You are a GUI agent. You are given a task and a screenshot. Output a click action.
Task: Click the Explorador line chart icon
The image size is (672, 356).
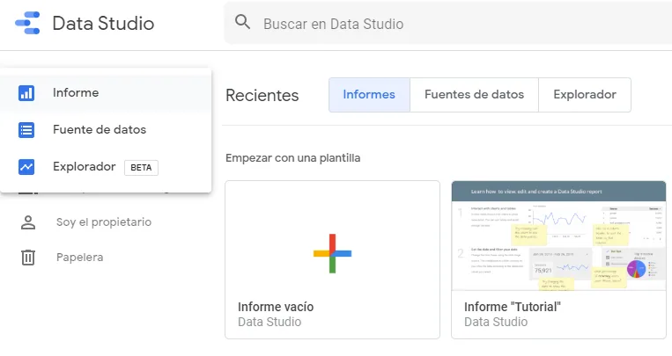tap(26, 167)
